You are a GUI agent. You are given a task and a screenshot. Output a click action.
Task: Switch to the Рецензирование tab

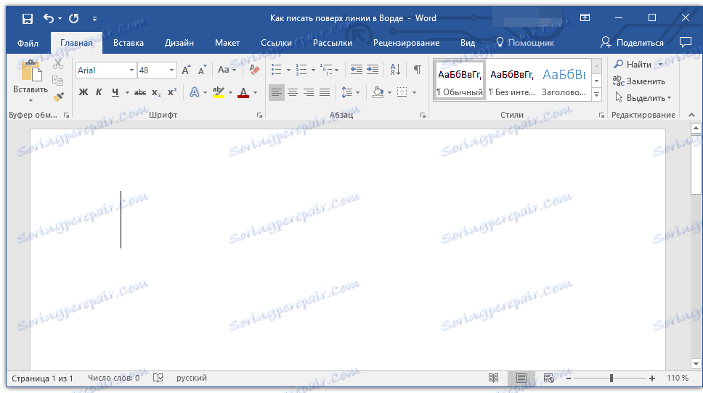(x=406, y=43)
